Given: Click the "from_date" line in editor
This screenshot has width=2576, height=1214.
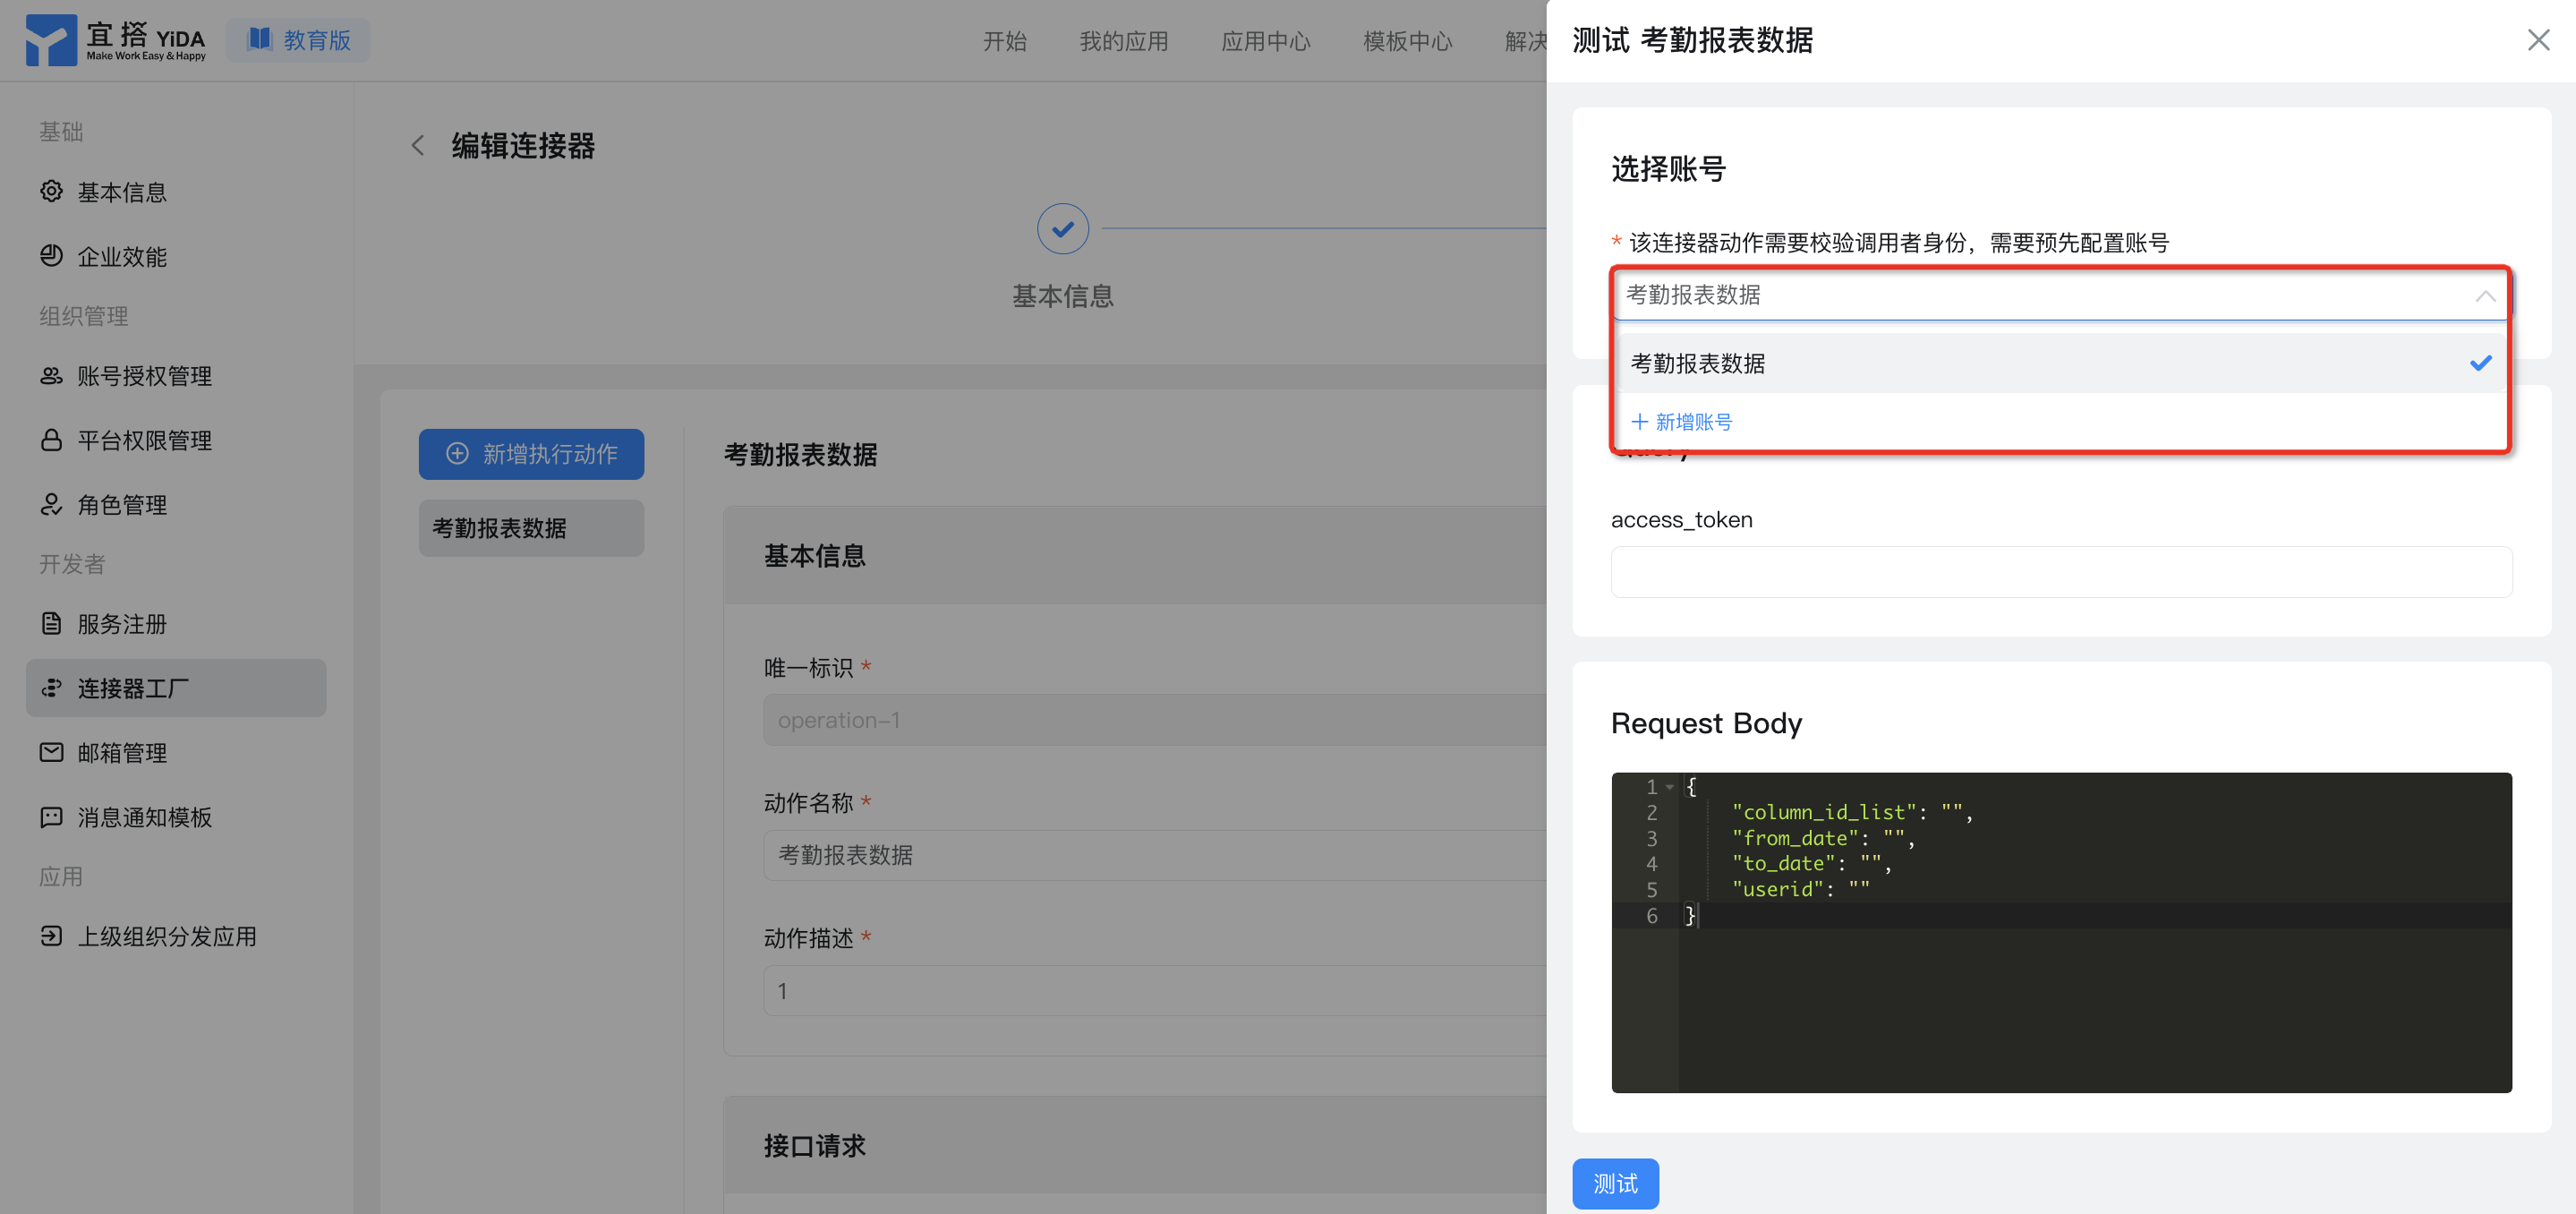Looking at the screenshot, I should click(x=1823, y=838).
